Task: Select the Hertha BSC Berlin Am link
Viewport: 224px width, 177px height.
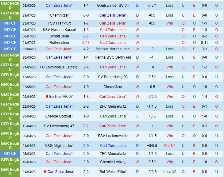Action: [113, 57]
